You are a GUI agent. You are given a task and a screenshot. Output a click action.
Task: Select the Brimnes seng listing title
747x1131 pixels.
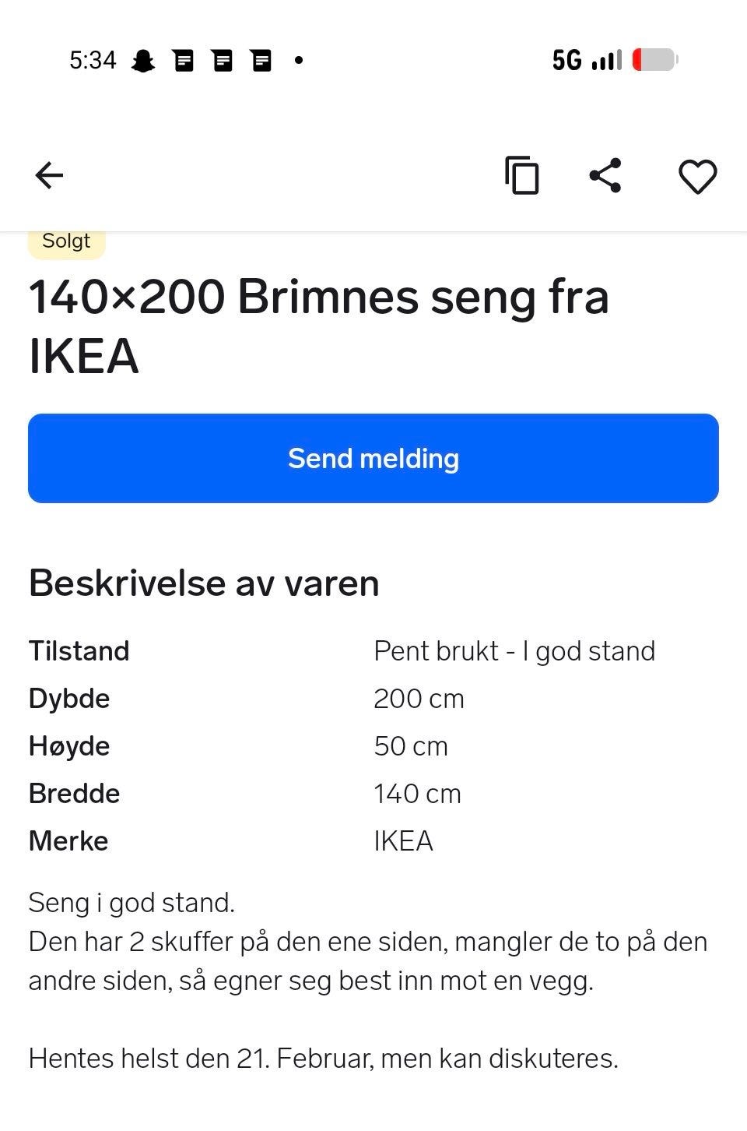319,326
